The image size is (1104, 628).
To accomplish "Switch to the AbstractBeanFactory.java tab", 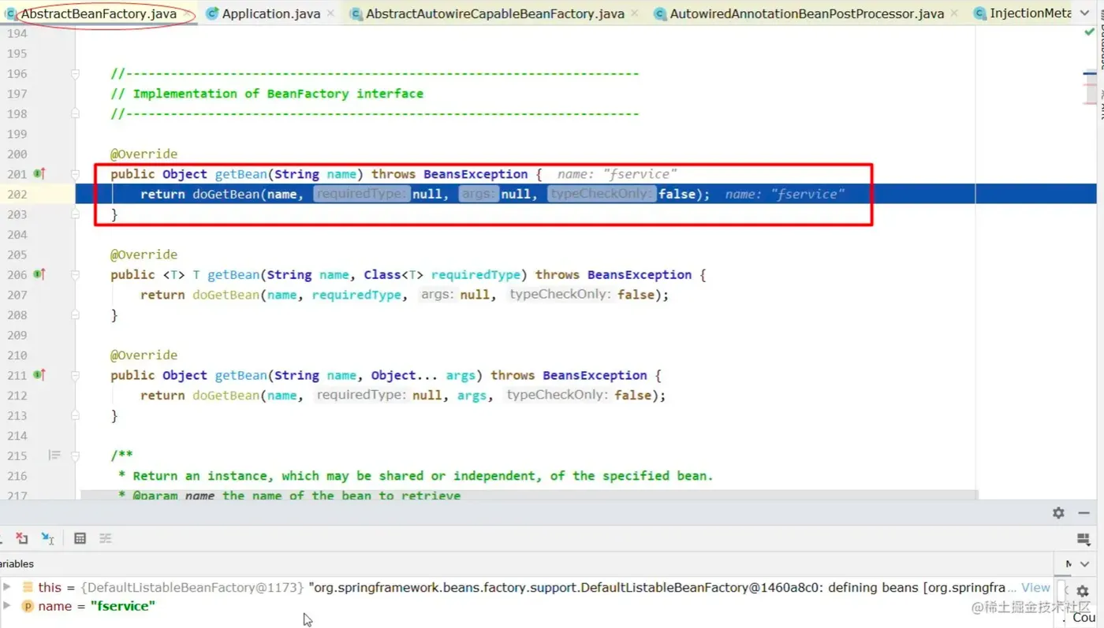I will (99, 13).
